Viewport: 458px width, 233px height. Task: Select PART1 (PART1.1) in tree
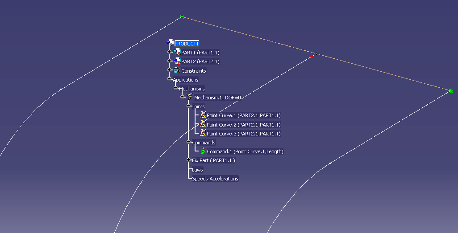pyautogui.click(x=200, y=53)
